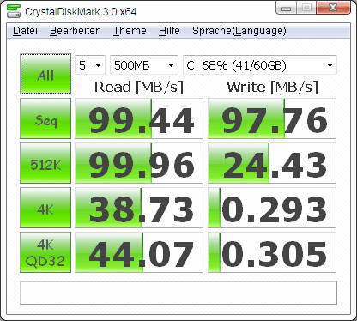Image resolution: width=357 pixels, height=321 pixels.
Task: Minimize the CrystalDiskMark window
Action: (x=287, y=8)
